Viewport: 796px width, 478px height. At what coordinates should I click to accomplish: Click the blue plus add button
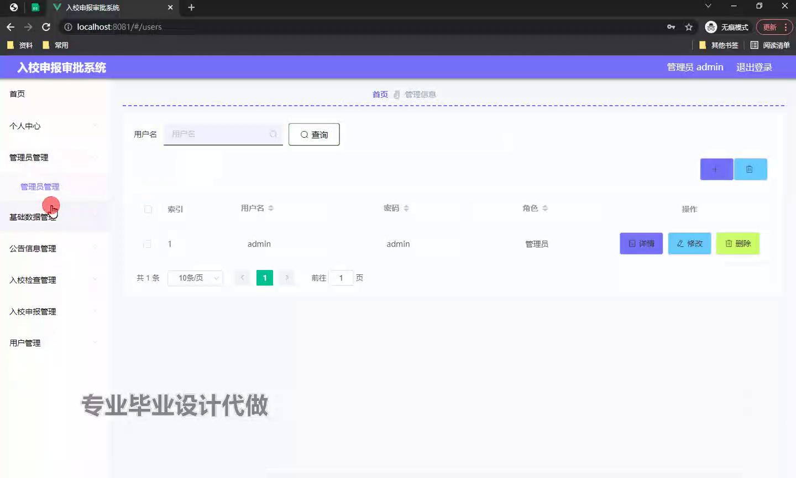(x=716, y=169)
